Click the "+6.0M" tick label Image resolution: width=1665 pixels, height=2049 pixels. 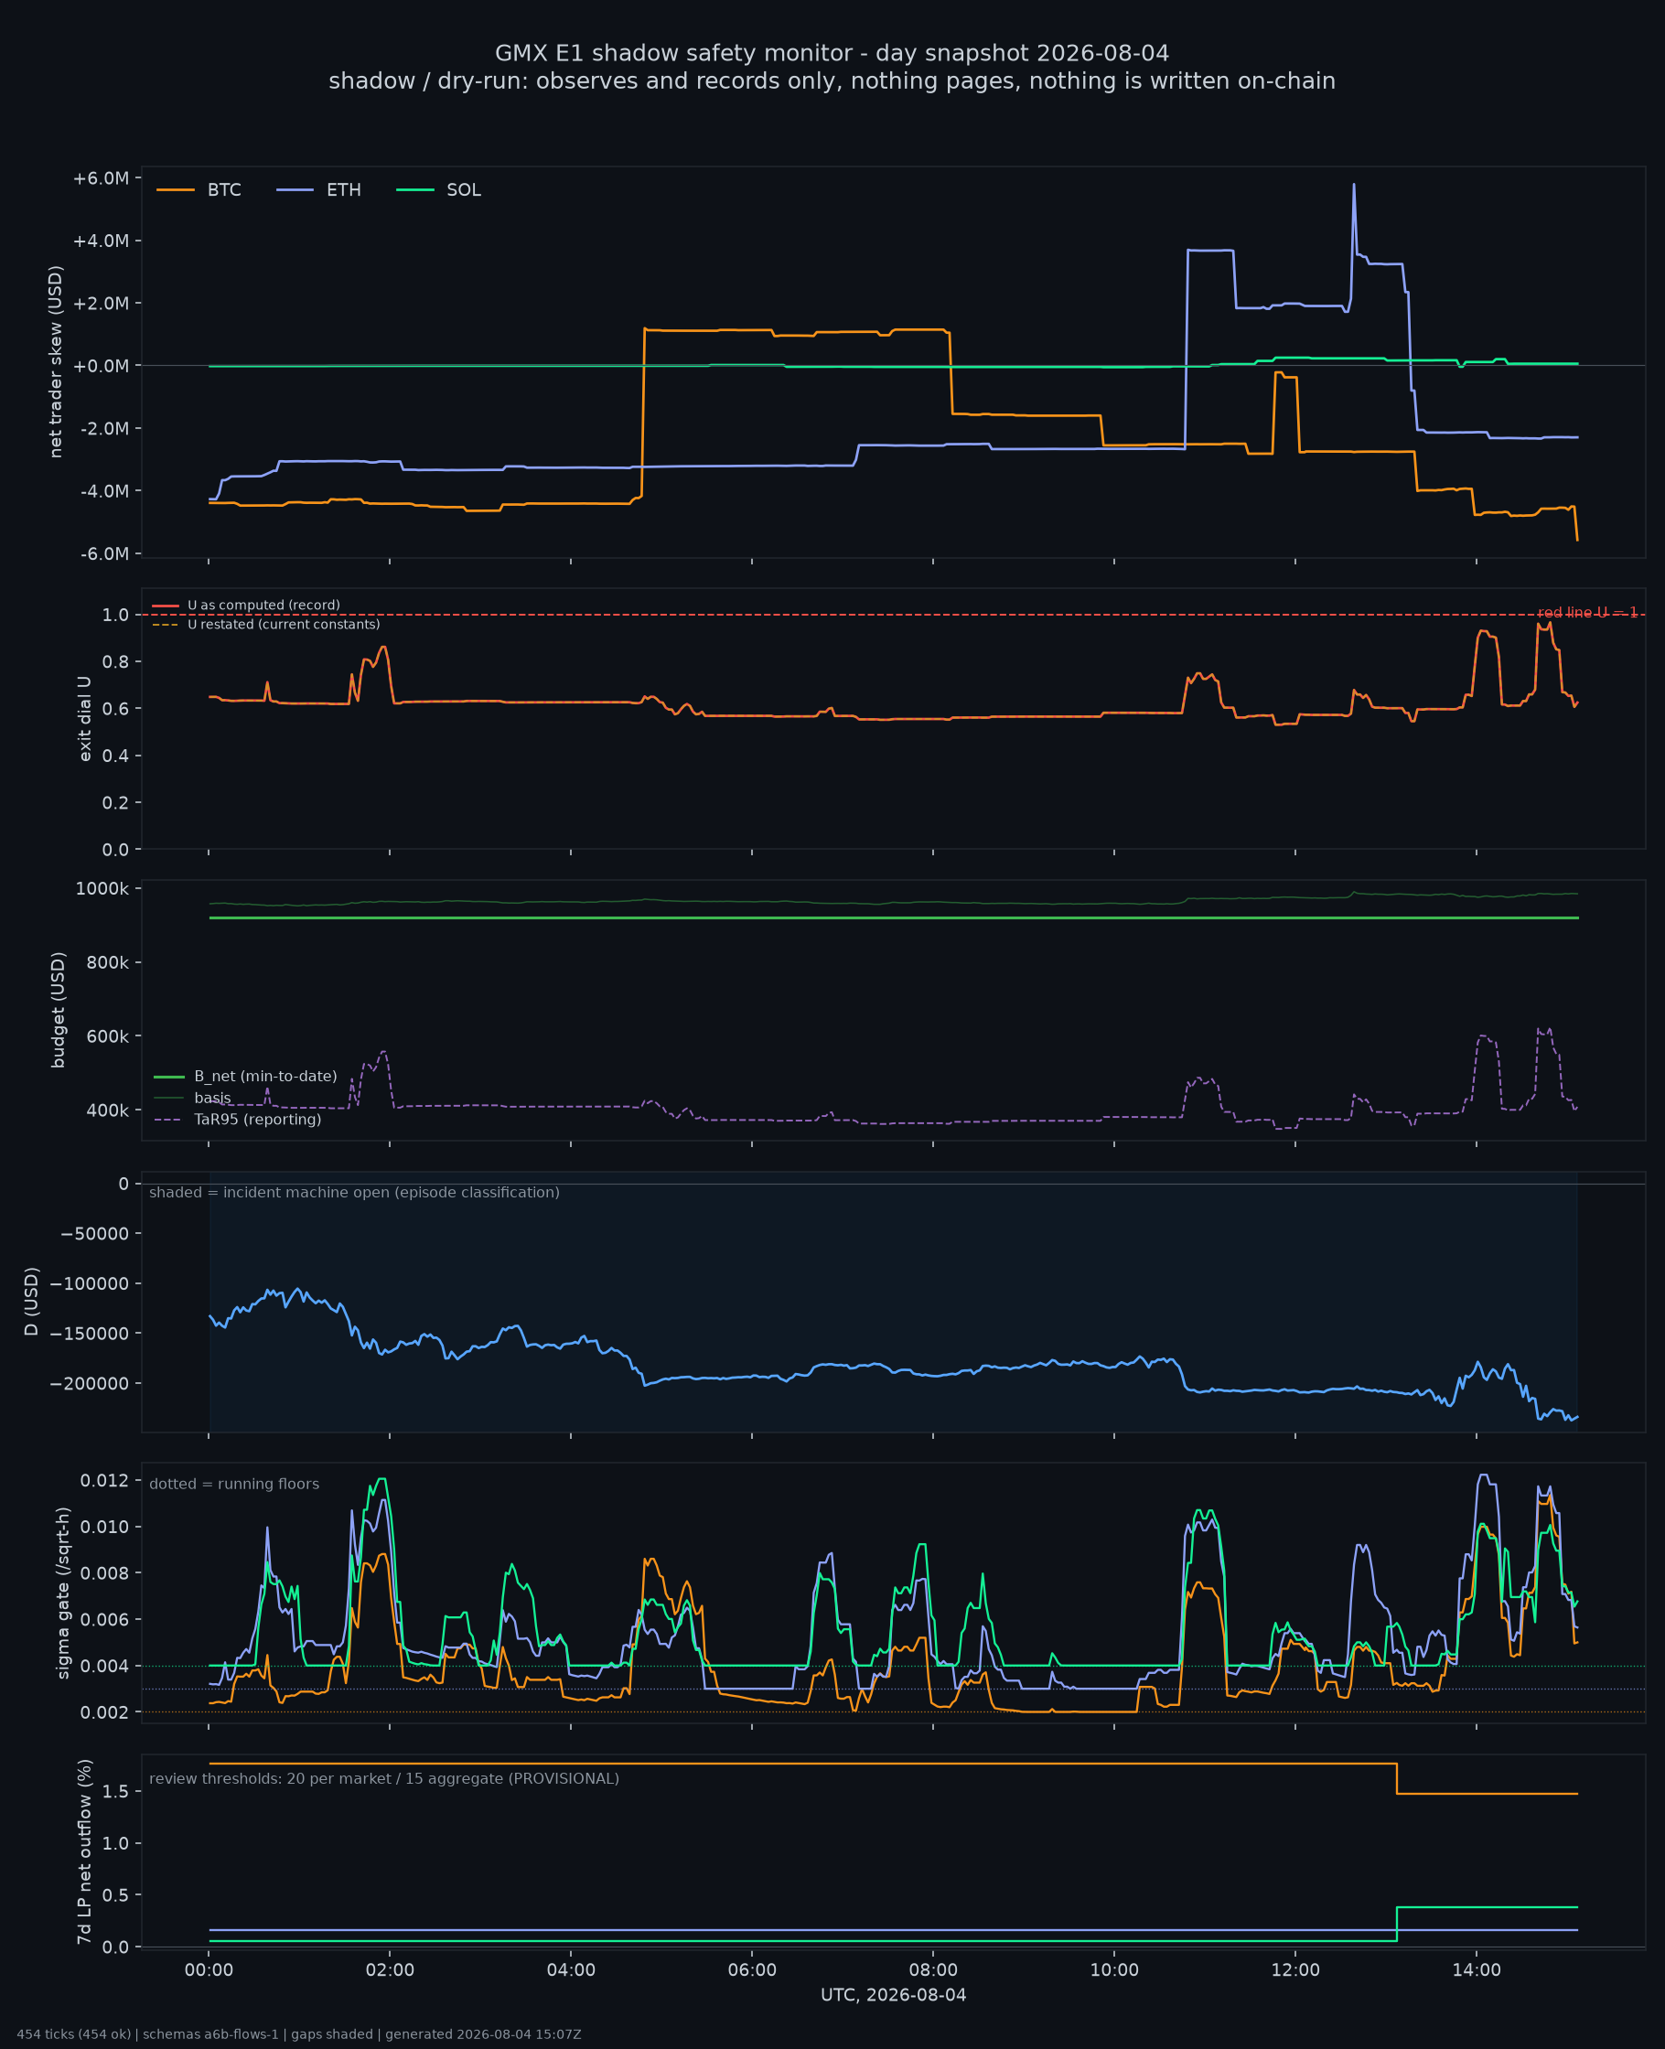coord(101,178)
